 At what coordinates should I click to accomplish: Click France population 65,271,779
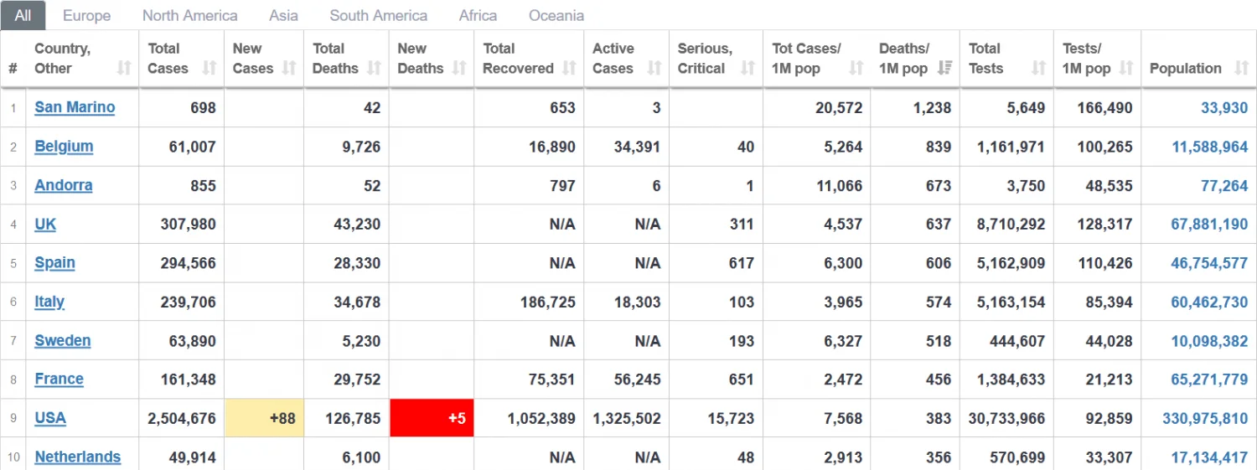pyautogui.click(x=1209, y=379)
